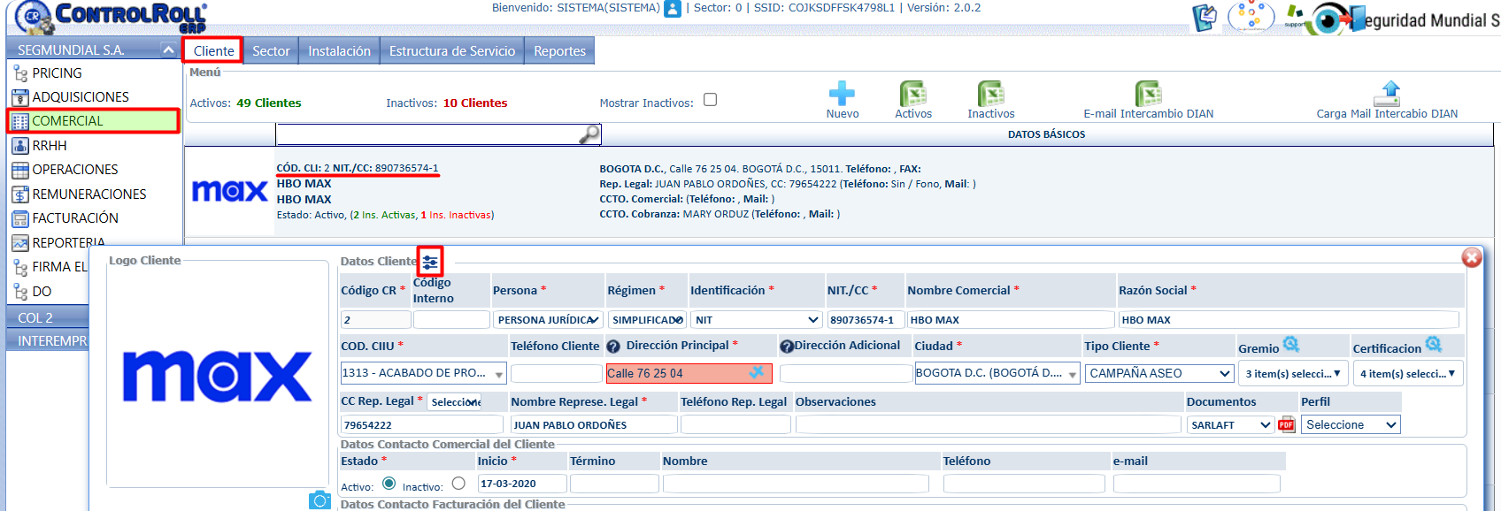Click the camera icon under logo
Viewport: 1501px width, 511px height.
pyautogui.click(x=319, y=500)
